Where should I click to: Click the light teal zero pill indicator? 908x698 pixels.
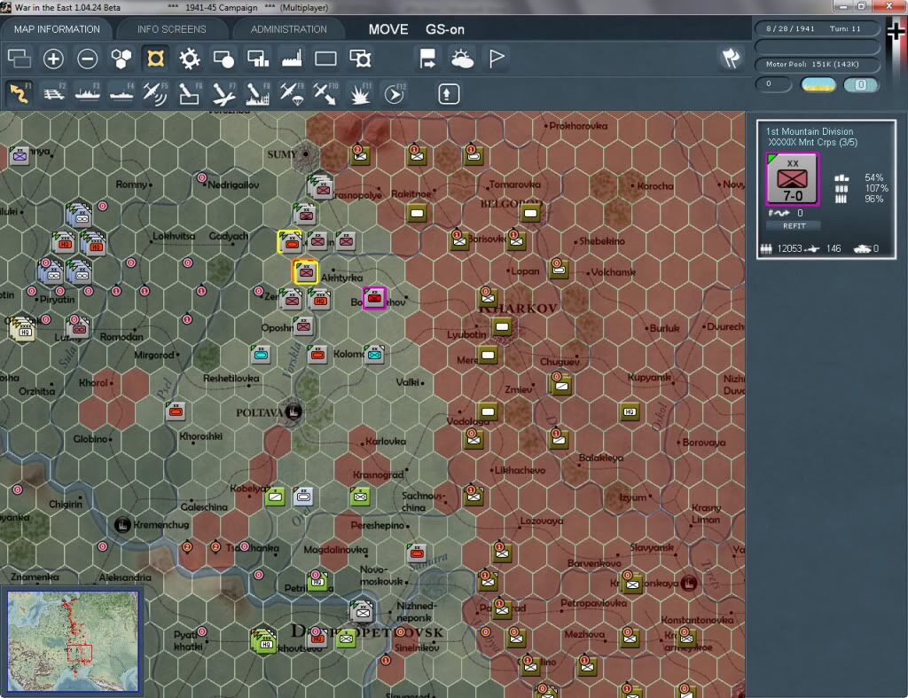[860, 84]
